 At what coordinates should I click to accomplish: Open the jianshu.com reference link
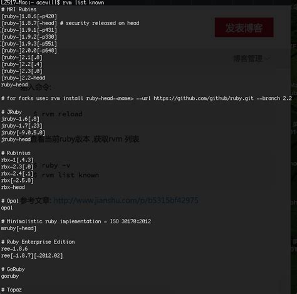(x=126, y=200)
